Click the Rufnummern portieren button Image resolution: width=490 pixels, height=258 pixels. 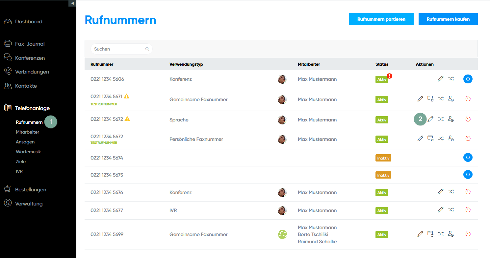[381, 19]
